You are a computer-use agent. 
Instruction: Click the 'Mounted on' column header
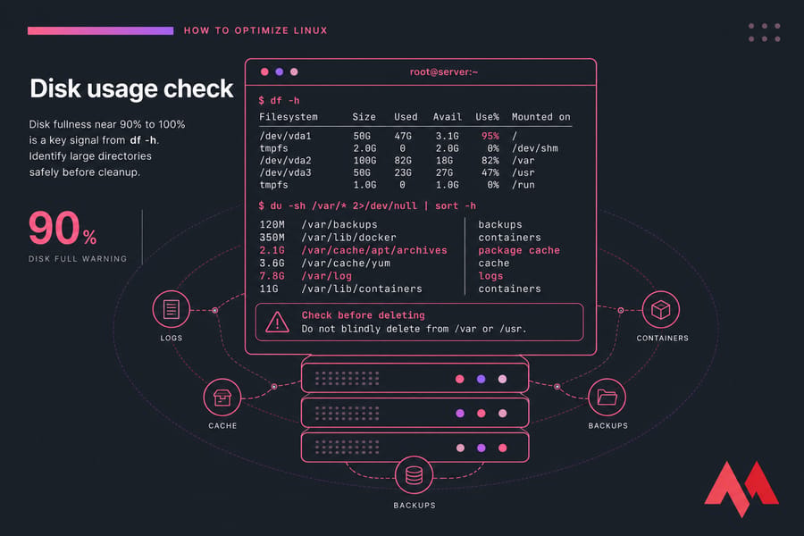[x=541, y=117]
